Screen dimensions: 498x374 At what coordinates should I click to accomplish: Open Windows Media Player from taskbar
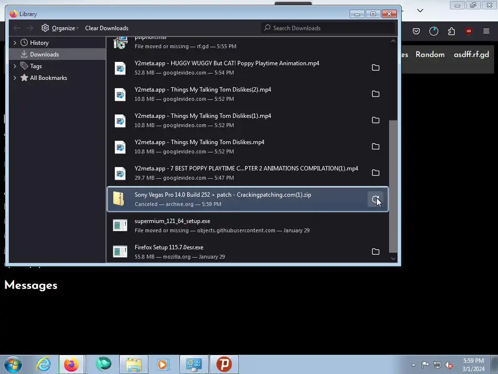coord(162,364)
